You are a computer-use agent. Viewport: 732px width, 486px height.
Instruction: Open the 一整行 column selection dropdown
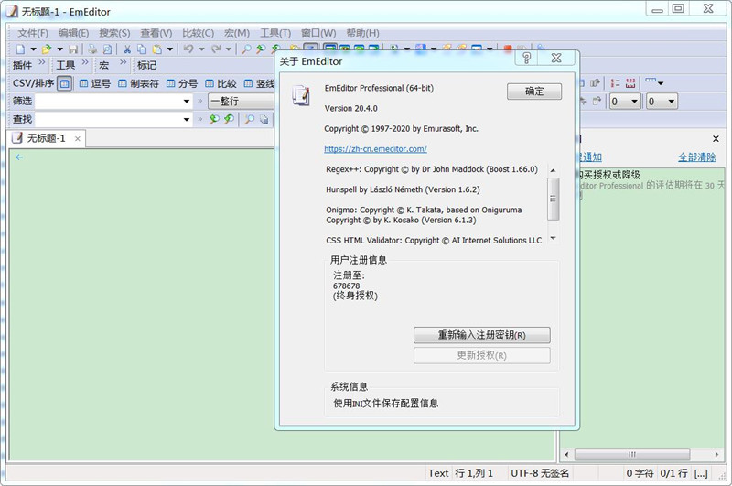[242, 102]
